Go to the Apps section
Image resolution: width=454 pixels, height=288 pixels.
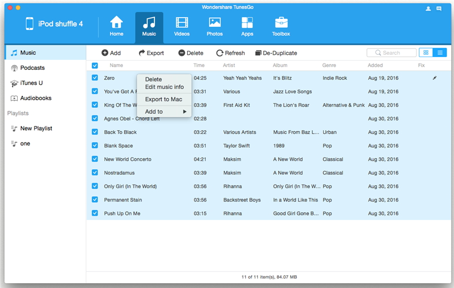247,26
